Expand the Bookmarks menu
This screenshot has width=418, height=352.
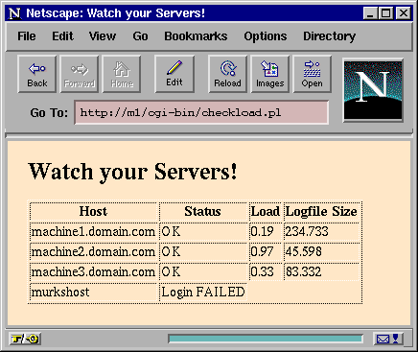pyautogui.click(x=196, y=36)
